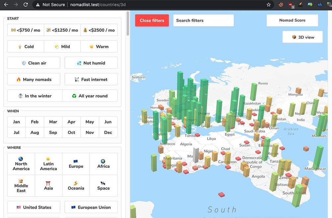Open the cookie extension icon
This screenshot has height=218, width=332.
(x=281, y=4)
